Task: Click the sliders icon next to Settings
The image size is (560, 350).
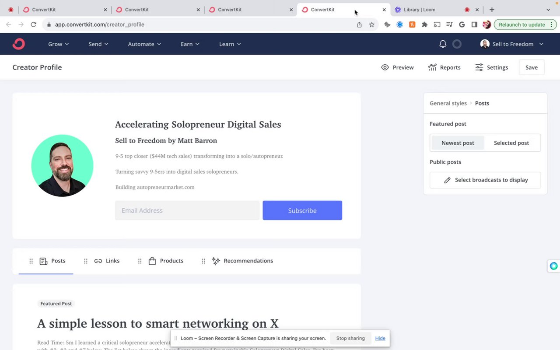Action: [479, 67]
